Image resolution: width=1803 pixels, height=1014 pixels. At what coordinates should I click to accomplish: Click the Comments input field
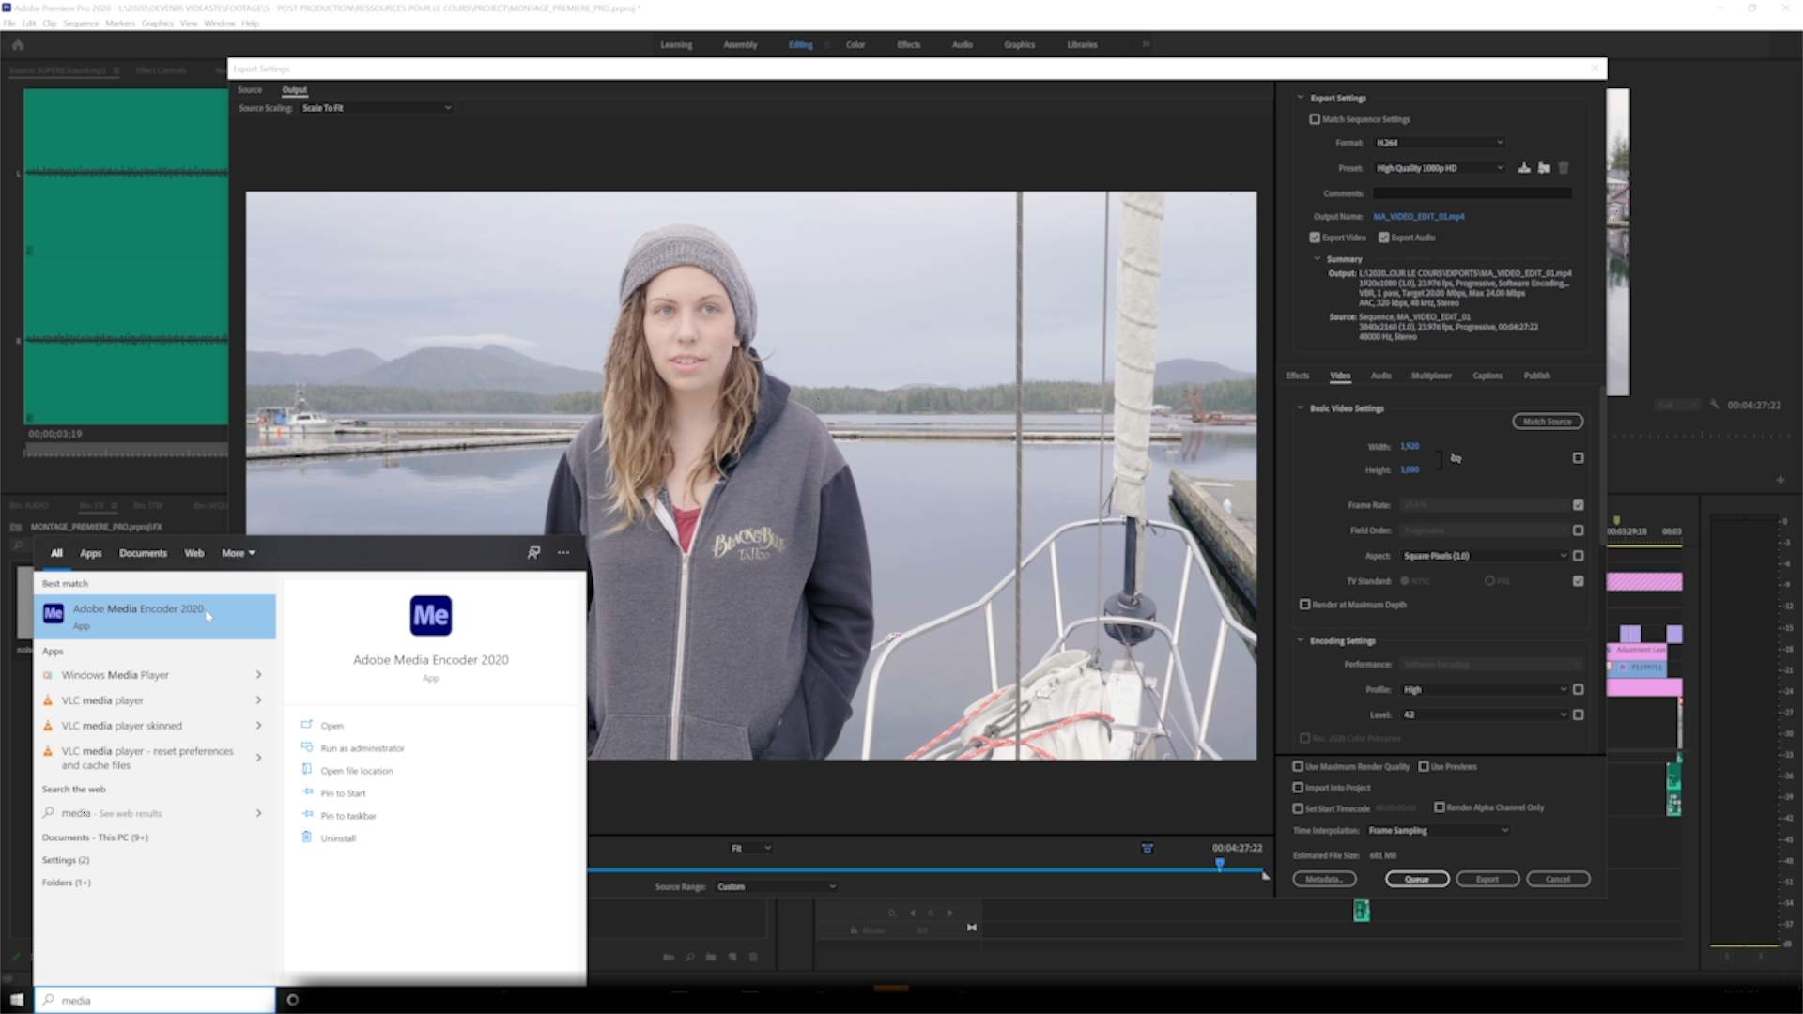(1472, 193)
